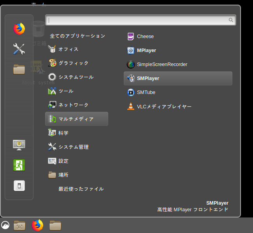
Task: Select the ツール category label
Action: (66, 91)
